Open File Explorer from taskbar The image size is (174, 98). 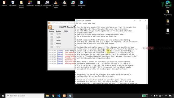click(48, 96)
